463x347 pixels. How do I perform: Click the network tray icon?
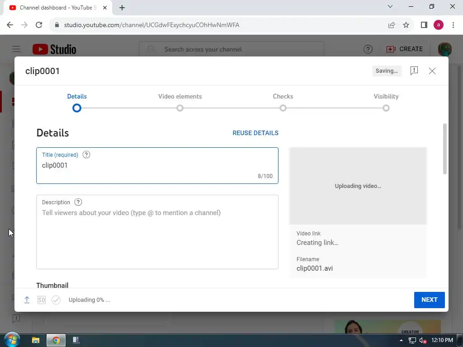[412, 341]
